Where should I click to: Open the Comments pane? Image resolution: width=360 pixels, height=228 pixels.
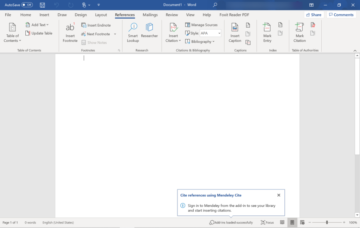coord(341,14)
